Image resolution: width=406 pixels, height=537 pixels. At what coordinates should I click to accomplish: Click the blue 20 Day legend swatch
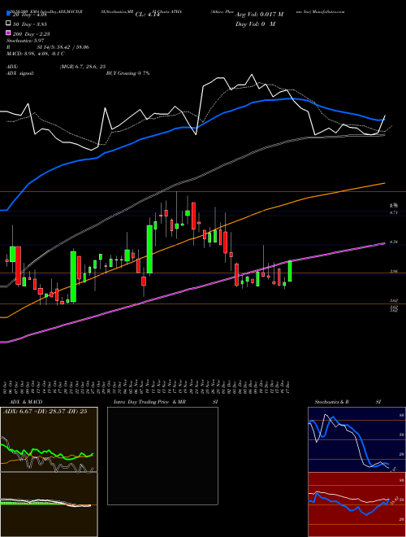(8, 14)
